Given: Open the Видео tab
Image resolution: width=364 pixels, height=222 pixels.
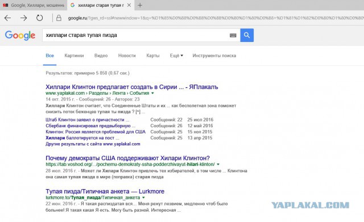Looking at the screenshot, I should click(x=101, y=56).
